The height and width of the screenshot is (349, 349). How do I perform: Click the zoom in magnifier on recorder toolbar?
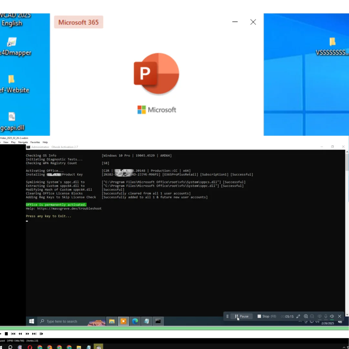click(x=306, y=316)
